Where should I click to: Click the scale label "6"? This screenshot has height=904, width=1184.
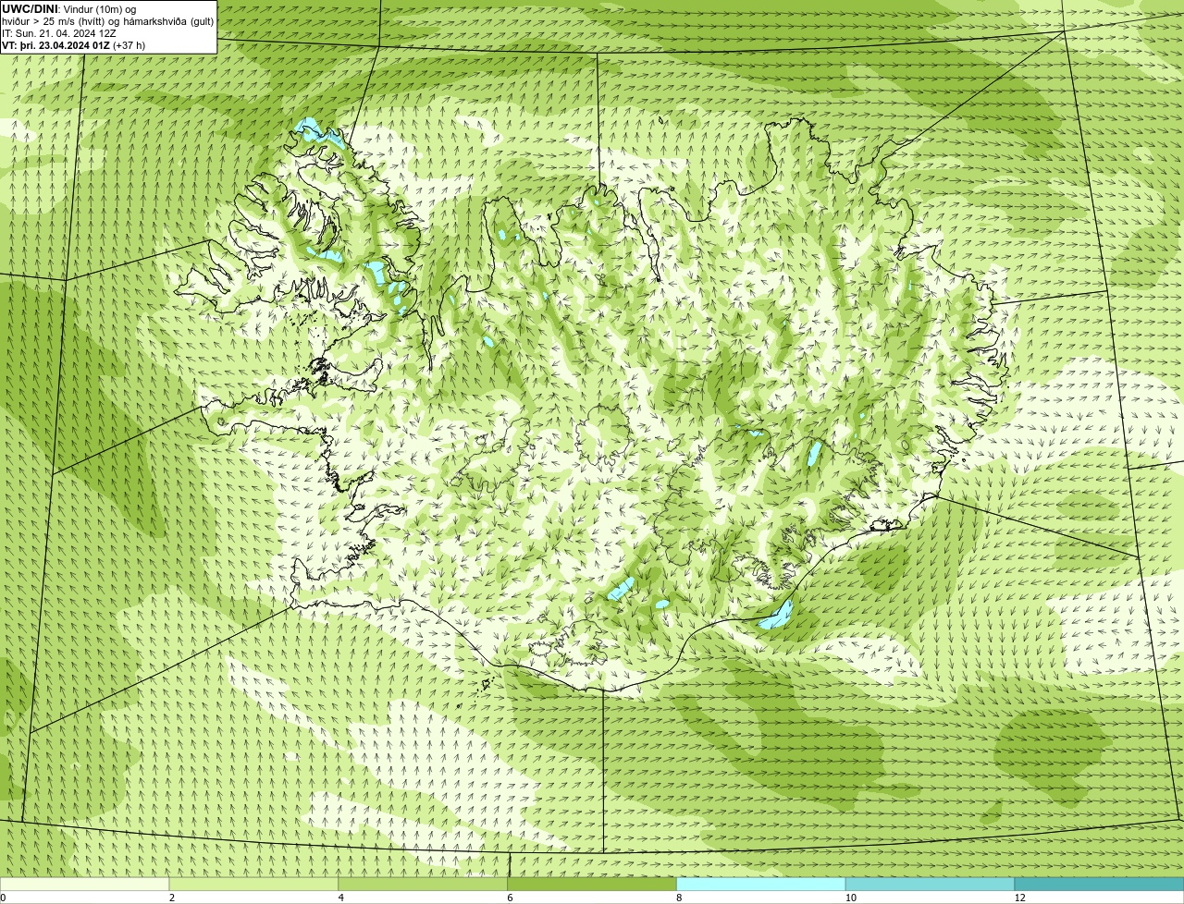[511, 898]
